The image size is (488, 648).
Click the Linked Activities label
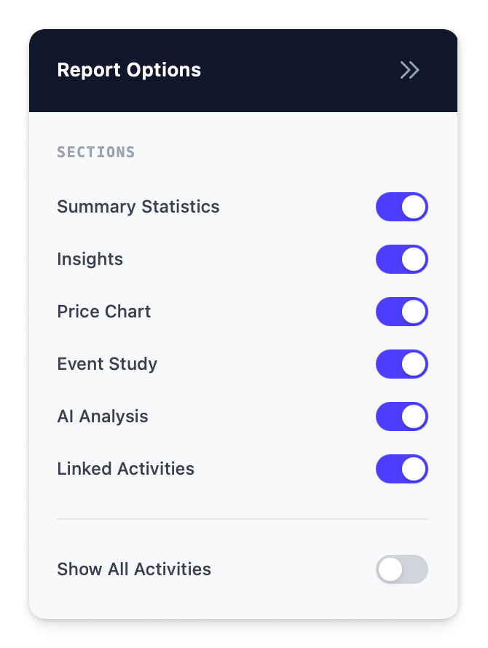[125, 469]
